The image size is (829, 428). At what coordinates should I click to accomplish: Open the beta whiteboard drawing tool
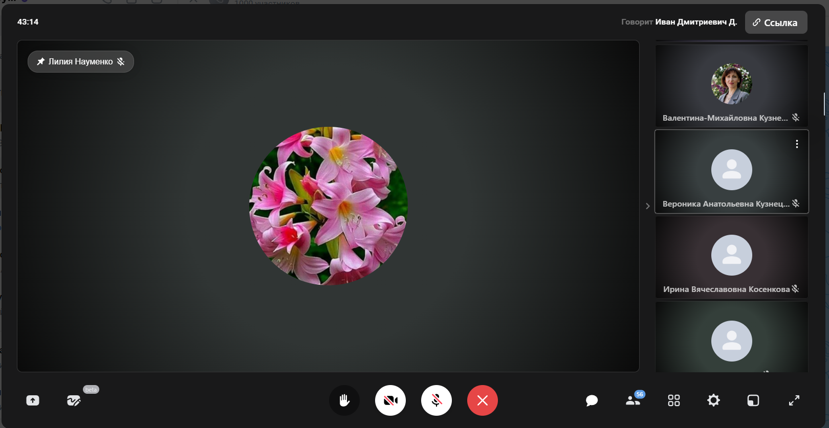click(74, 400)
